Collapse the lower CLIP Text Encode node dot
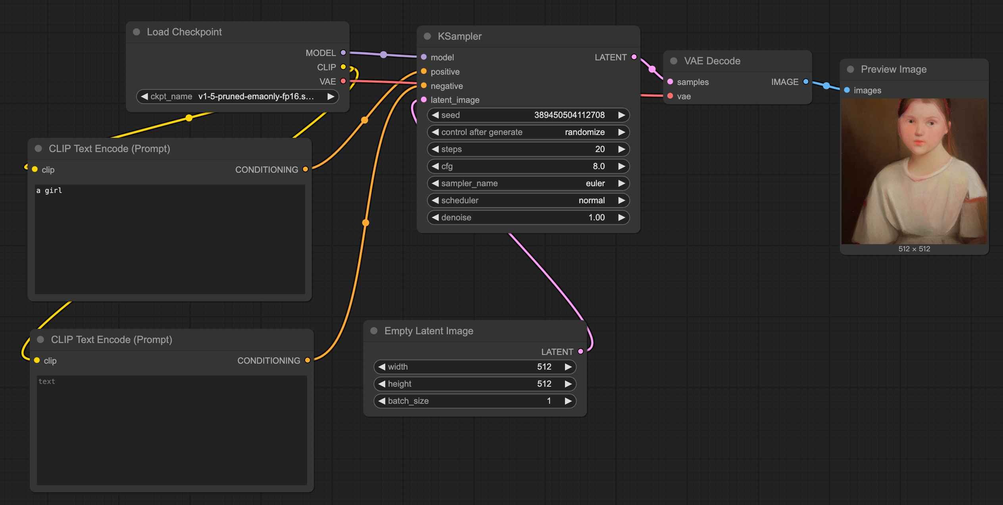 (x=40, y=339)
